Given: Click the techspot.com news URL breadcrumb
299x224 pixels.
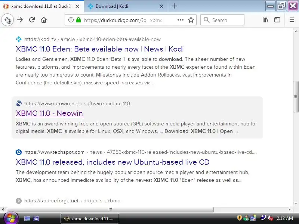Looking at the screenshot, I should pos(141,152).
